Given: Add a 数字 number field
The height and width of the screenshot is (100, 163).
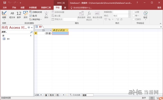Looking at the screenshot, I should coord(19,15).
